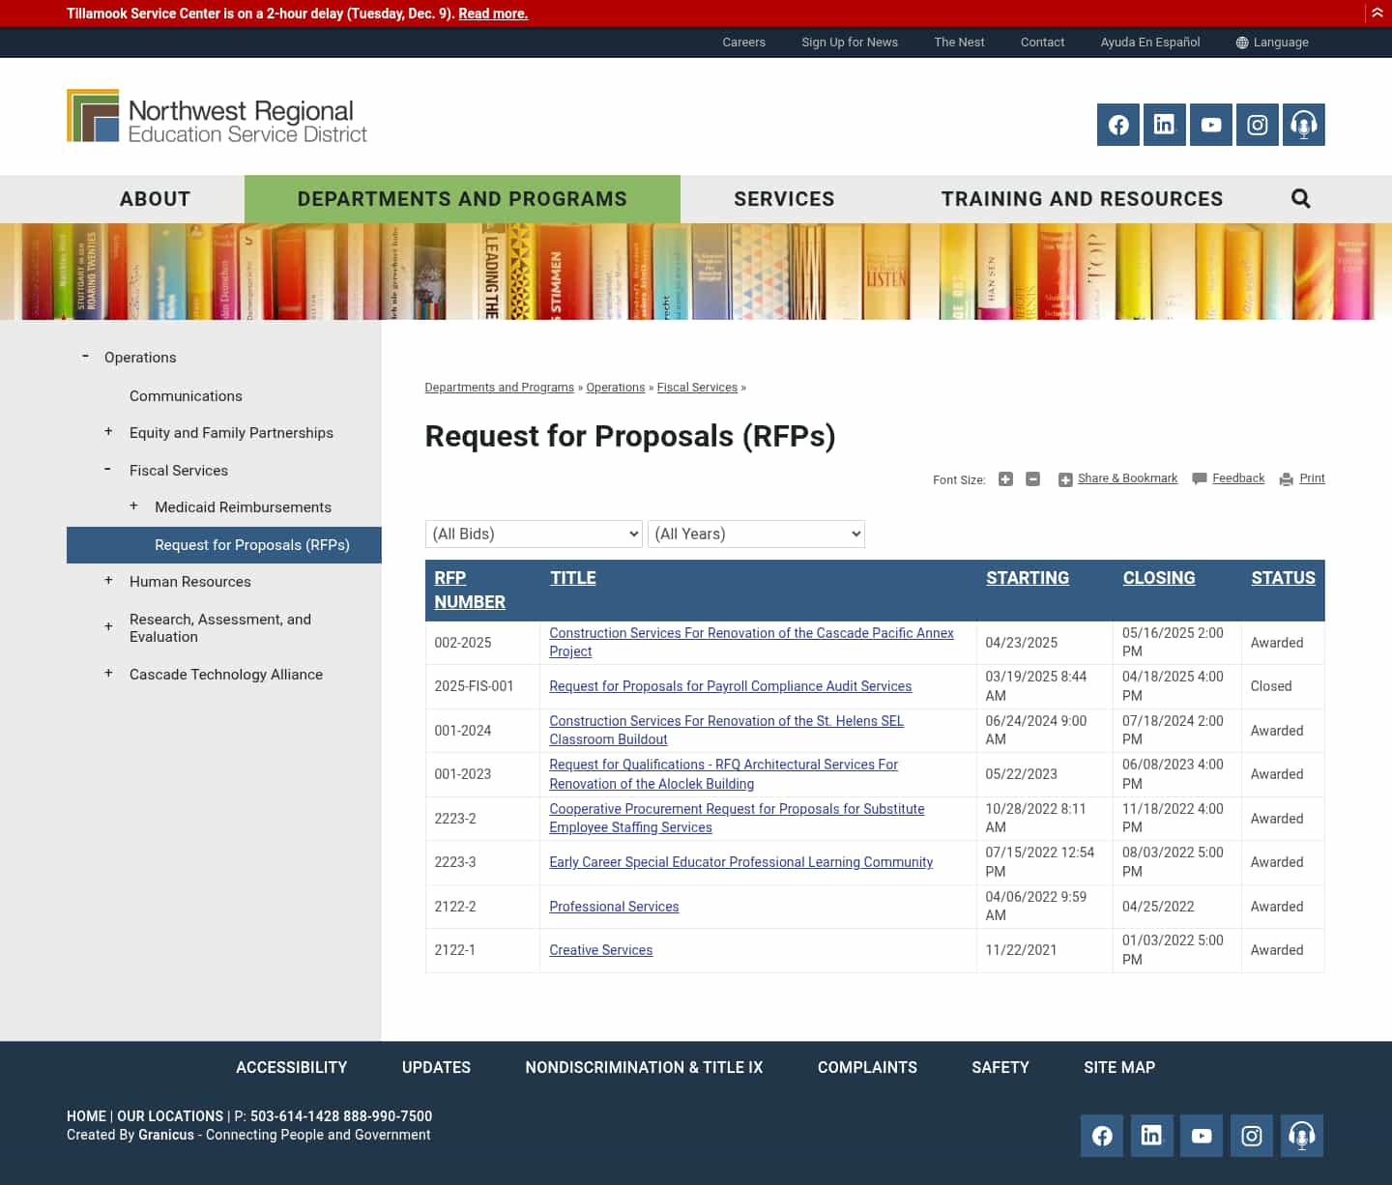Increase font size with plus icon
Viewport: 1392px width, 1185px height.
[1005, 479]
